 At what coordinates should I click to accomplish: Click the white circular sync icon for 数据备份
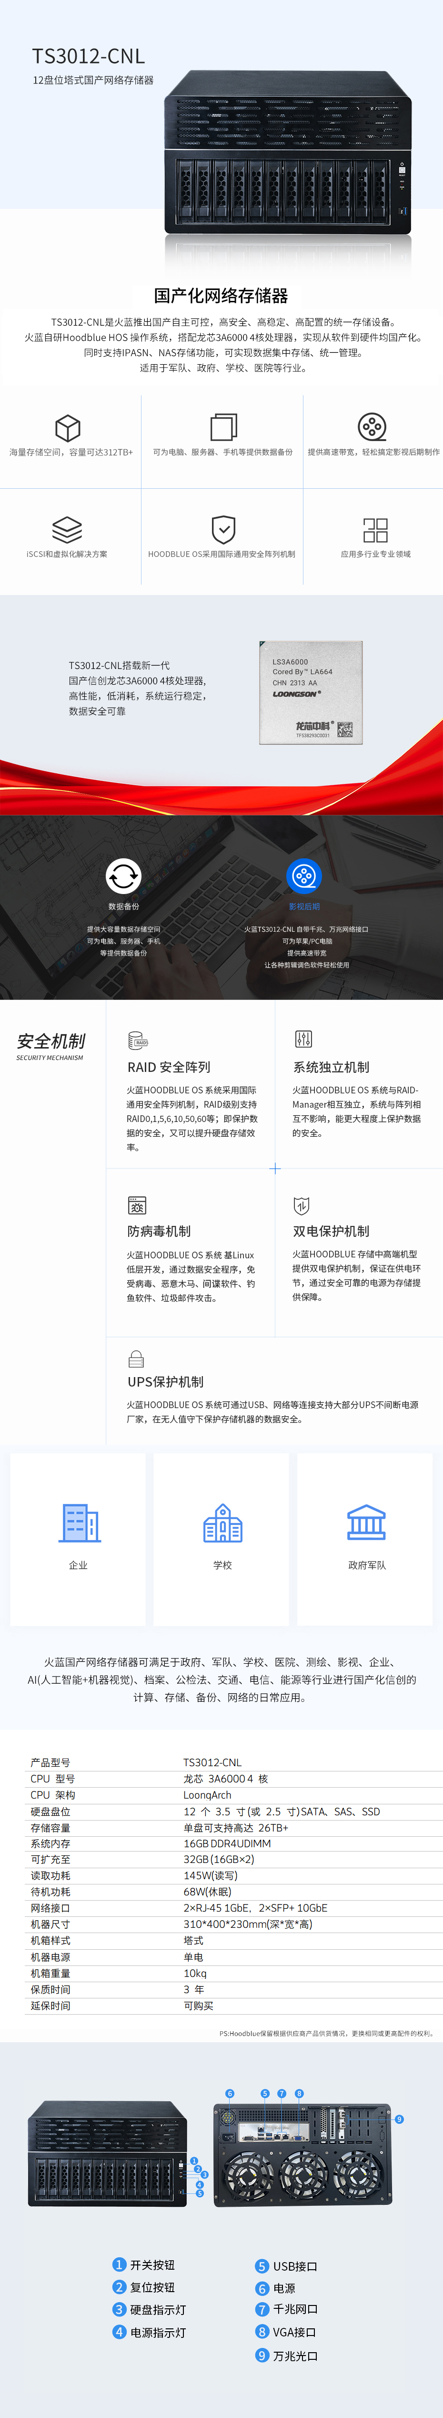pyautogui.click(x=123, y=876)
